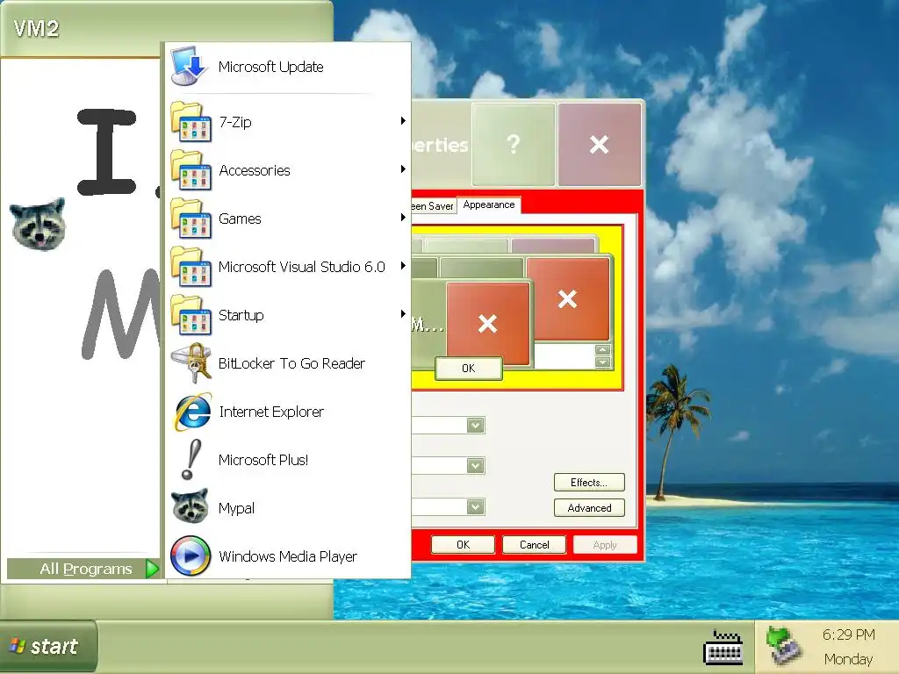The width and height of the screenshot is (899, 674).
Task: Click OK in the preview message box
Action: pos(469,368)
